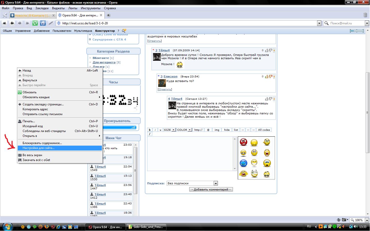Close the Opera 9.64 tab

point(101,15)
